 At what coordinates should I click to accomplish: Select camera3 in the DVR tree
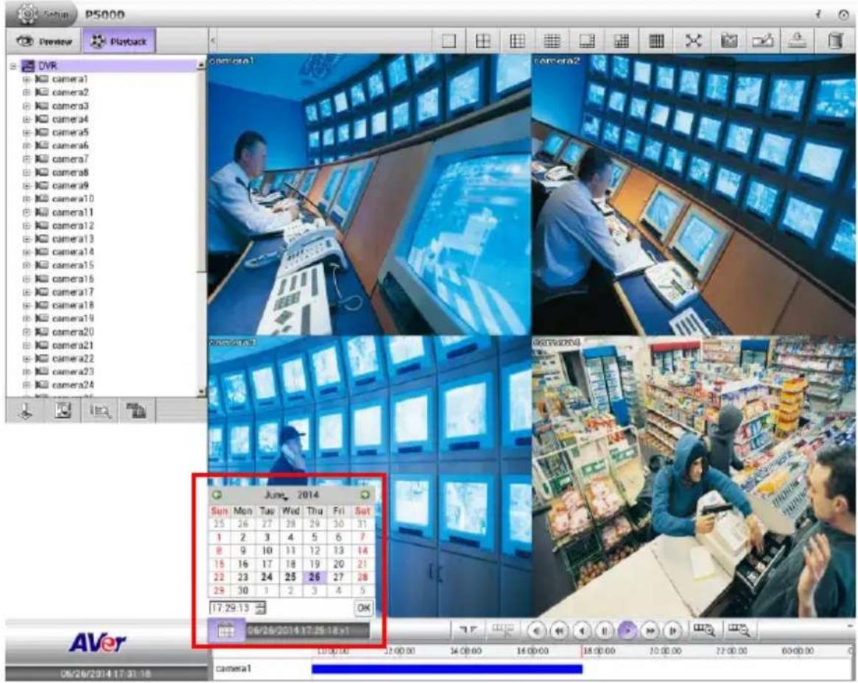pos(69,105)
